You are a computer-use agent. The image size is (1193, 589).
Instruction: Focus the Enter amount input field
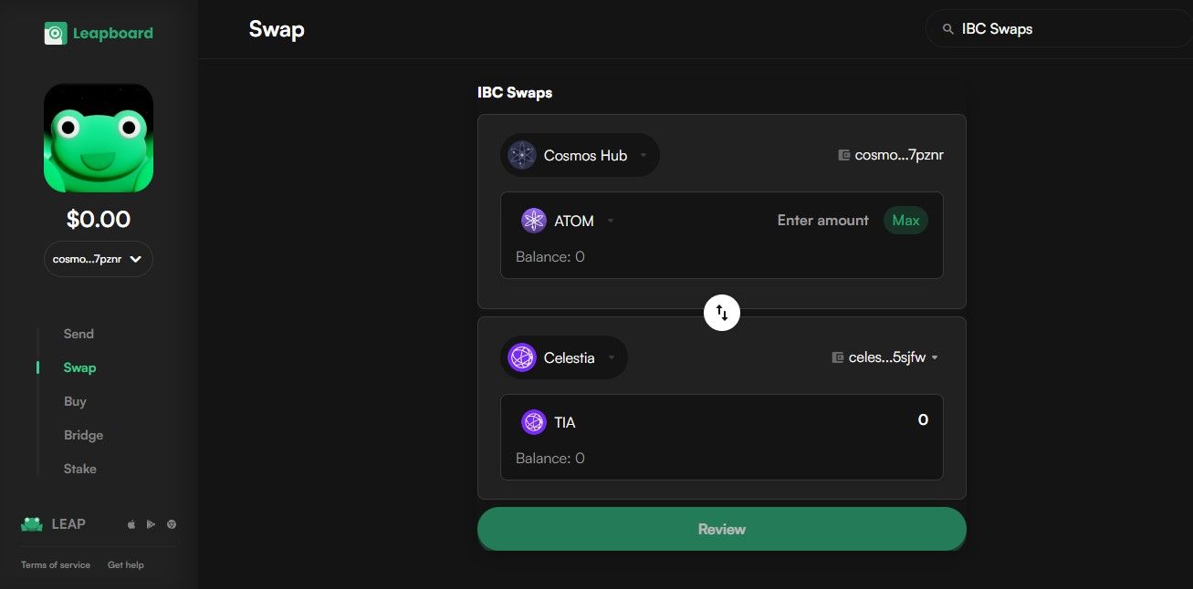click(x=822, y=221)
